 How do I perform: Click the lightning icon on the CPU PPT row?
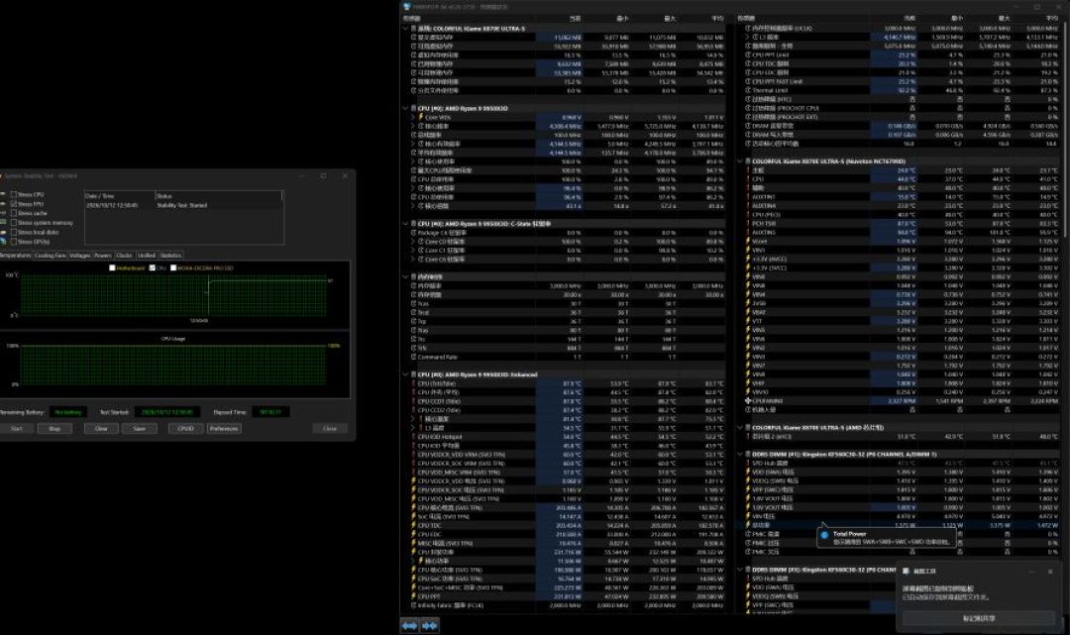[x=413, y=596]
